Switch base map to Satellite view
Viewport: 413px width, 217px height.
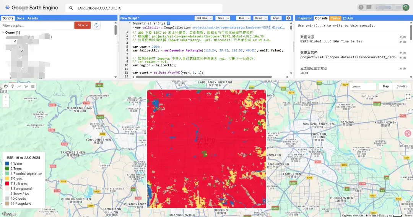(x=402, y=86)
